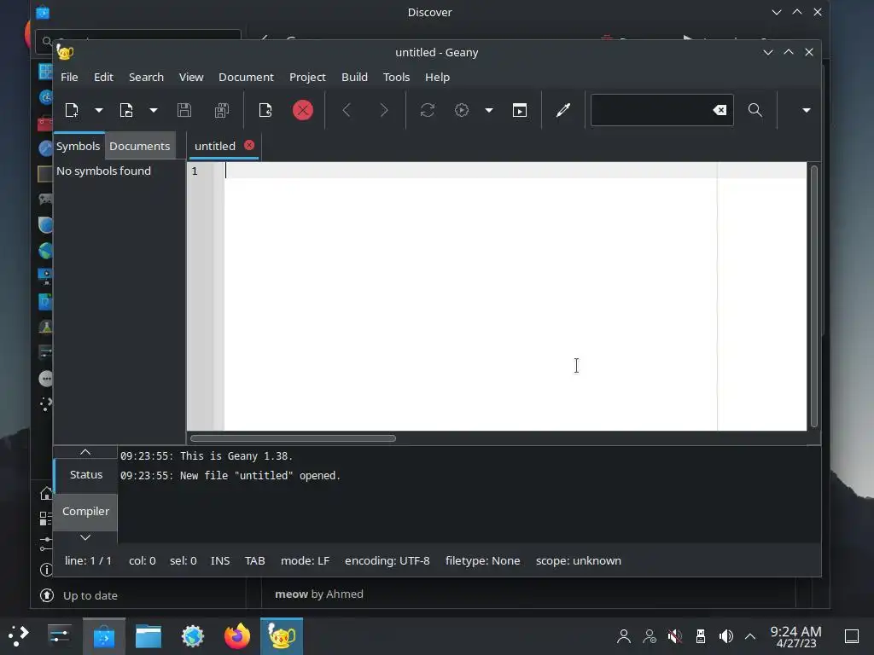Click "Up to date" in Discover window
This screenshot has height=655, width=874.
[90, 595]
